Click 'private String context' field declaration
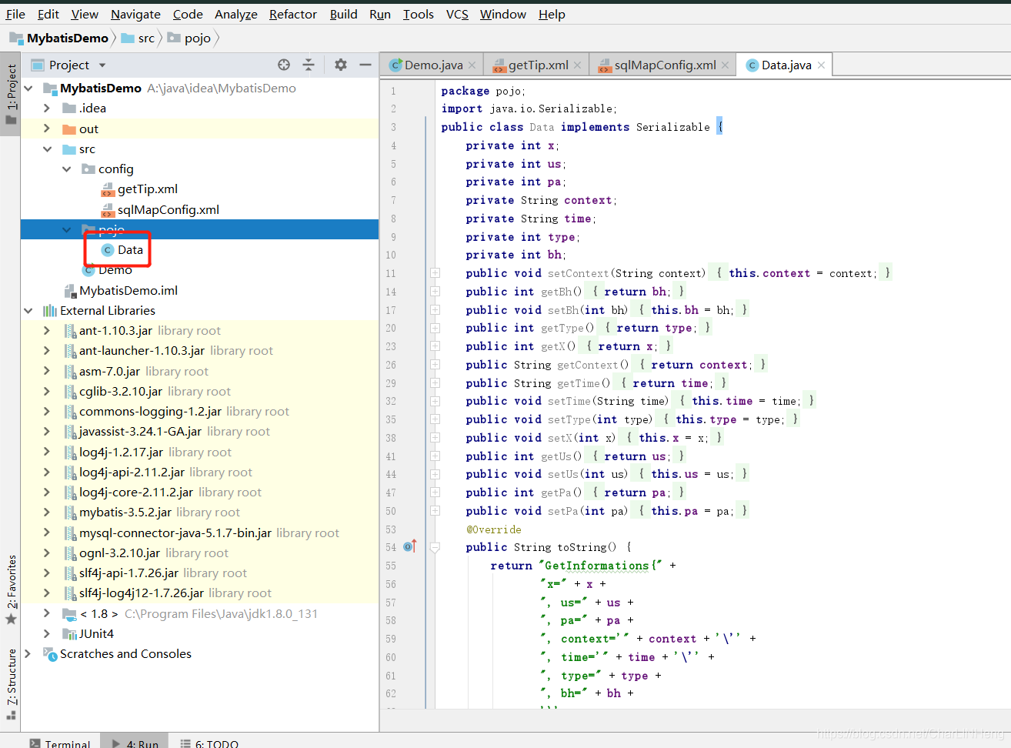Screen dimensions: 1011x748 click(x=540, y=200)
